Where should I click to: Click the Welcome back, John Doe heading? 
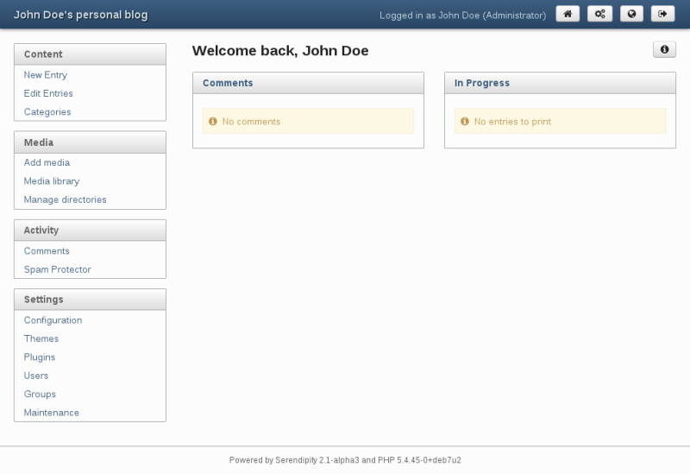coord(280,51)
